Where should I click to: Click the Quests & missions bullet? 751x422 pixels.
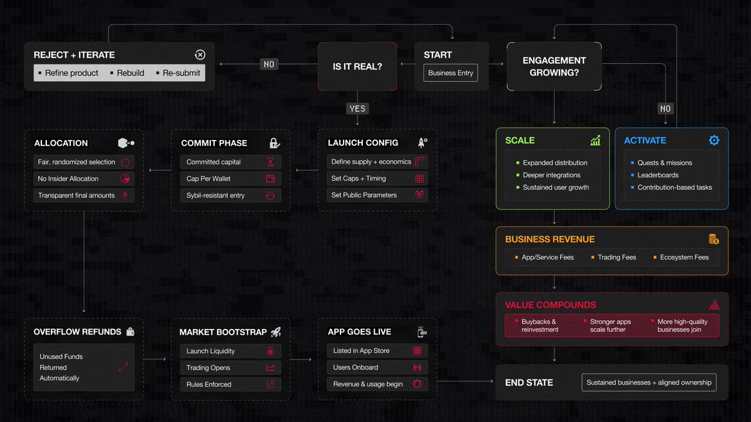click(x=665, y=163)
